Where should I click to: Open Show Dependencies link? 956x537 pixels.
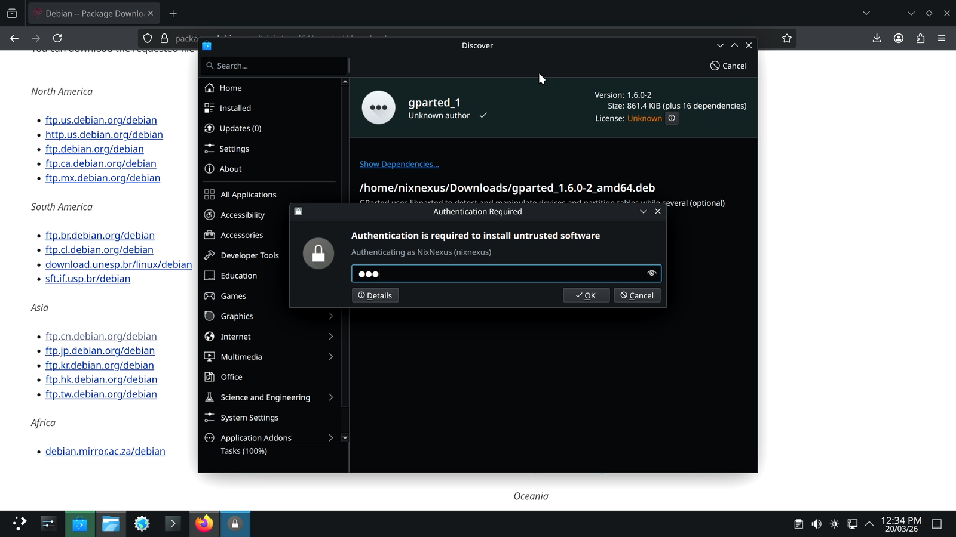399,164
